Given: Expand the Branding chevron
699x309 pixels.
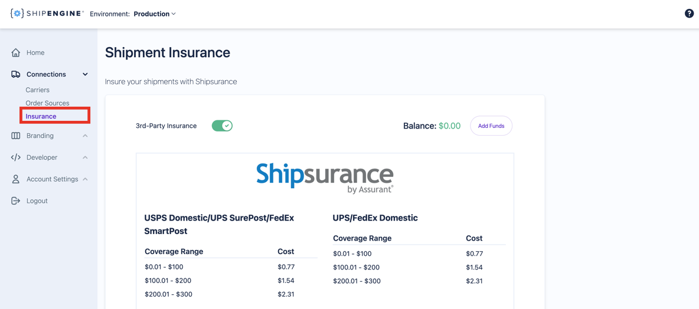Looking at the screenshot, I should tap(85, 136).
